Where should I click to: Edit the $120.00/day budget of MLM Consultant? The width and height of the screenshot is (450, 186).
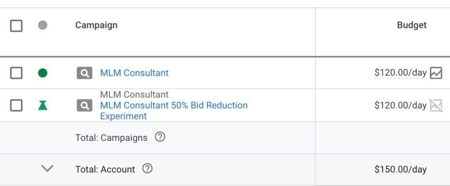400,73
